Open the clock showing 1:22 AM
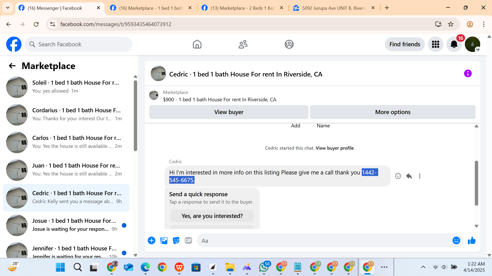Screen dimensions: 492x276 (474, 267)
